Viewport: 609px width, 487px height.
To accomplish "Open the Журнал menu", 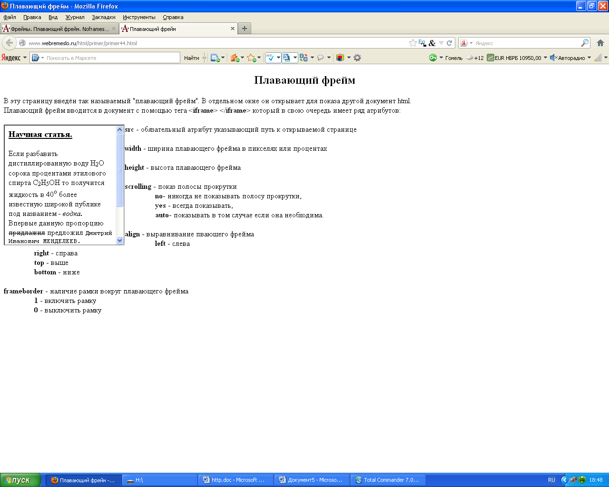I will point(75,17).
